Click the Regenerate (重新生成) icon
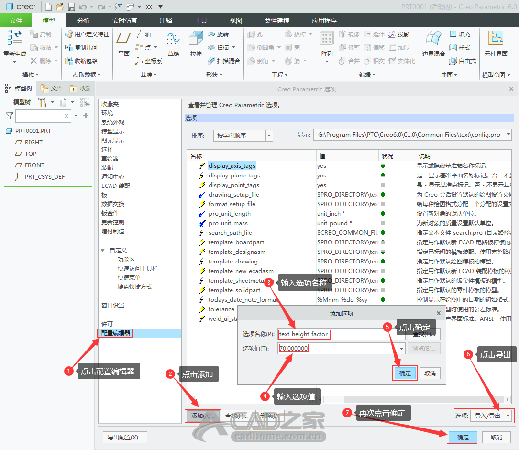519x450 pixels. tap(14, 38)
